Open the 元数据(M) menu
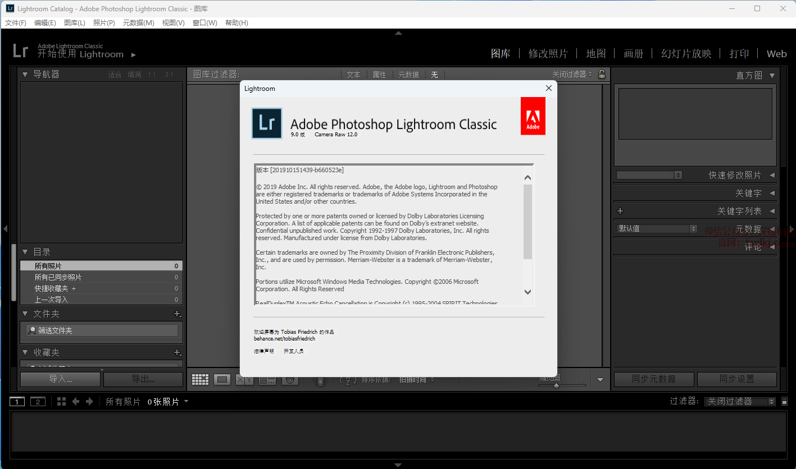This screenshot has height=469, width=796. [x=138, y=23]
